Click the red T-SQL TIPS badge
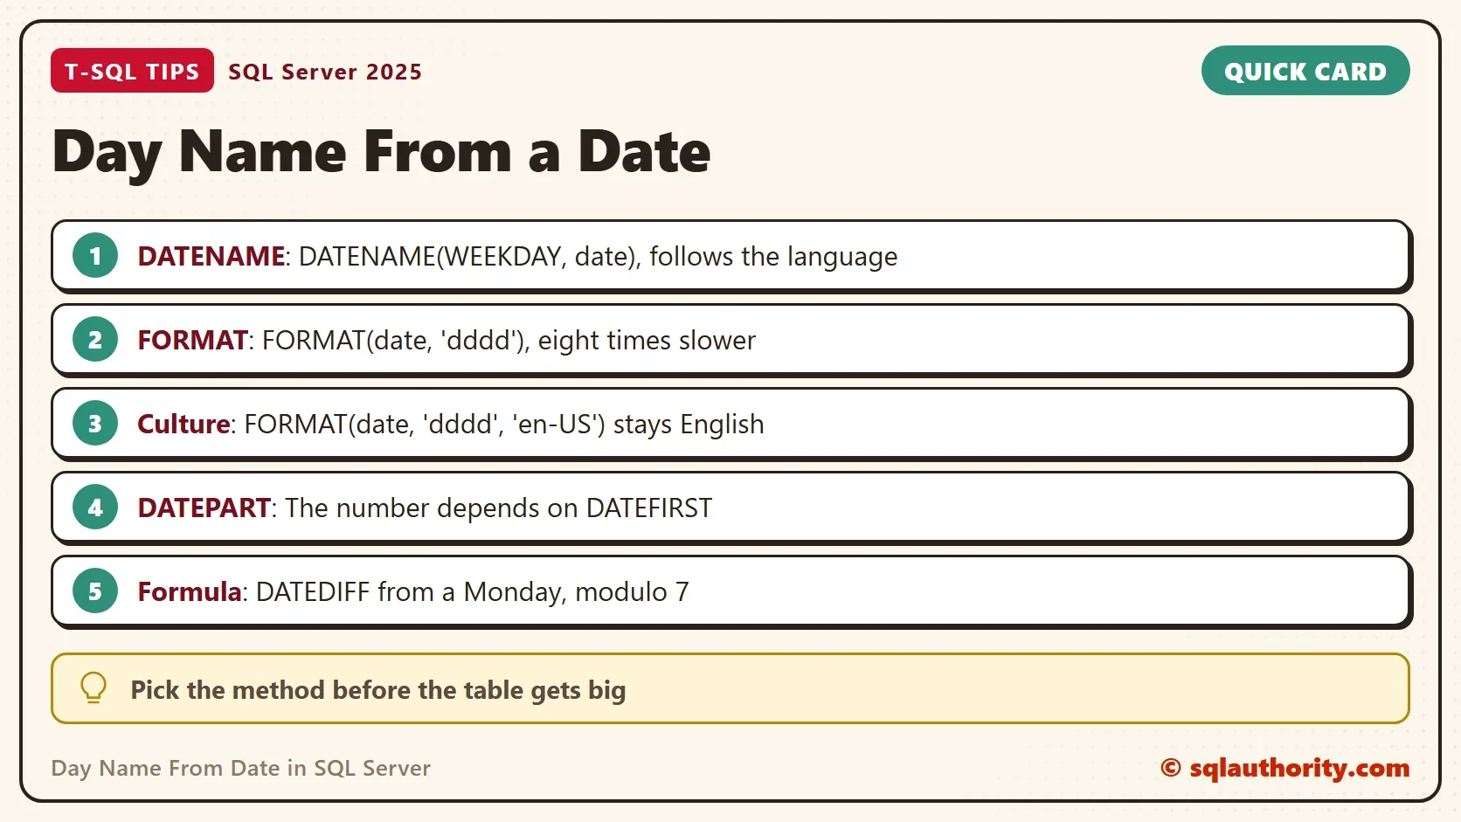The height and width of the screenshot is (822, 1461). pyautogui.click(x=132, y=71)
